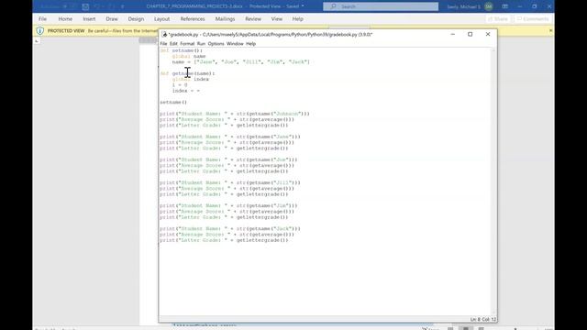Open the Word File tab

(43, 18)
